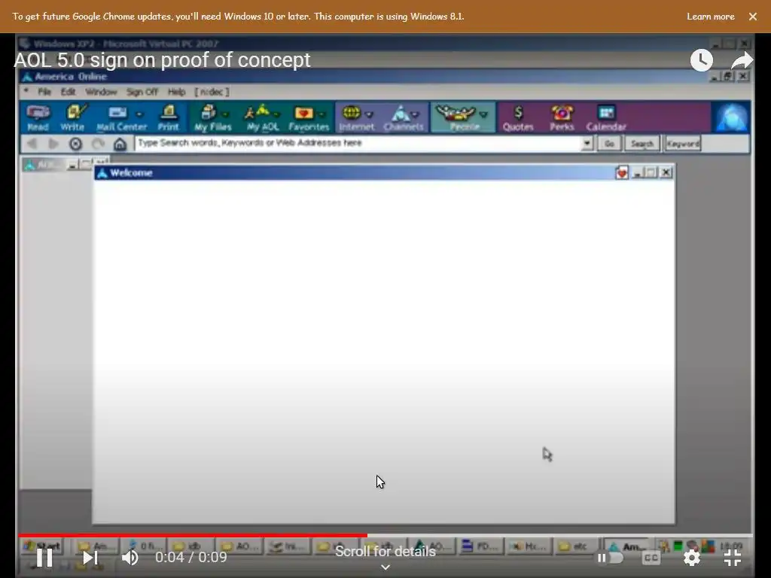Open the File menu
This screenshot has width=771, height=578.
[44, 92]
